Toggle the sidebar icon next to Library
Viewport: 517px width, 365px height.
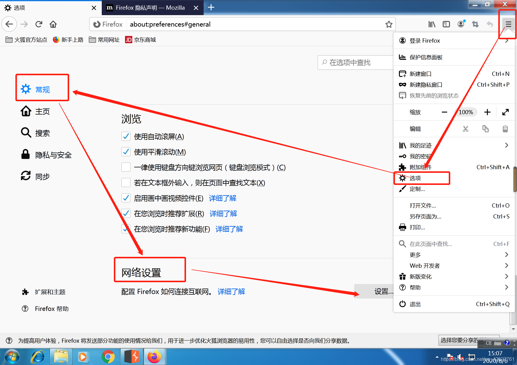tap(446, 24)
